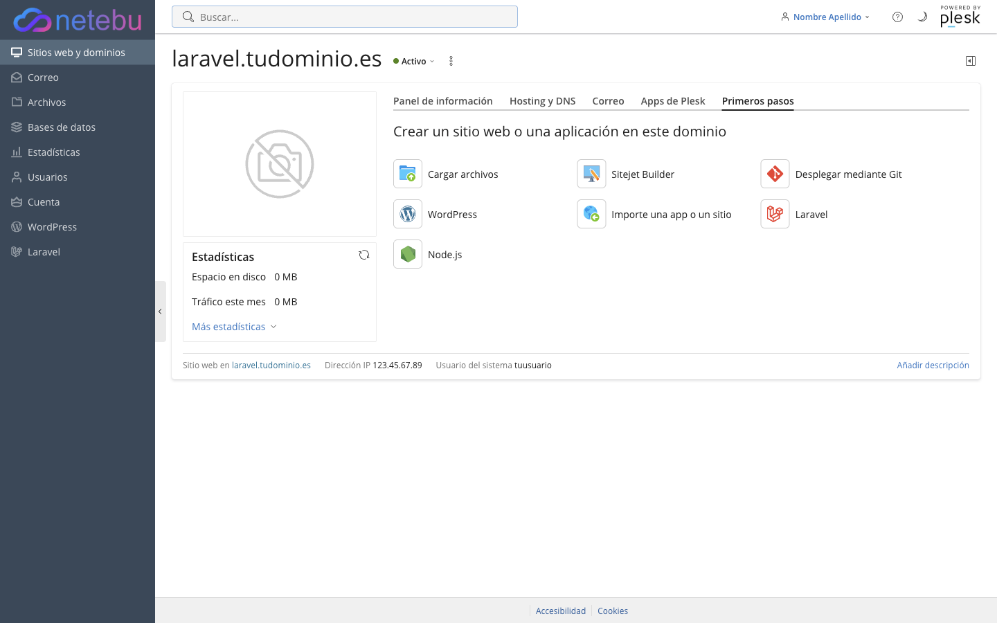This screenshot has width=997, height=623.
Task: Open the WordPress installer icon in Primeros pasos
Action: (408, 214)
